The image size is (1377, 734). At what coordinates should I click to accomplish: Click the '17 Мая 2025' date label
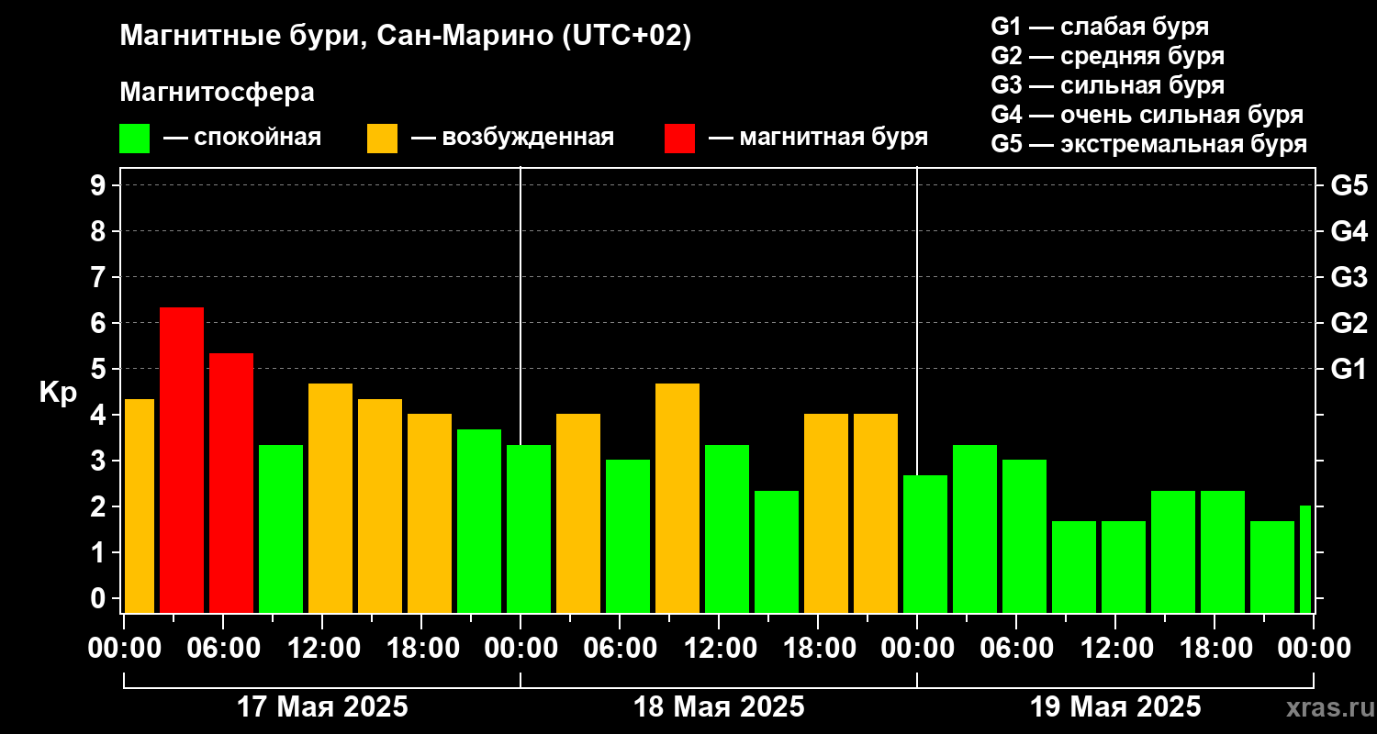[322, 707]
